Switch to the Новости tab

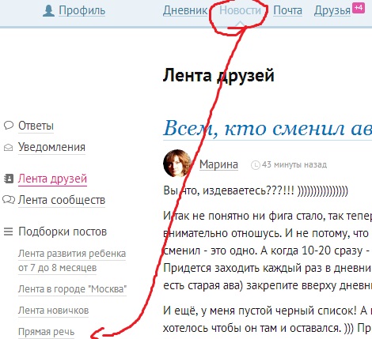pos(240,10)
